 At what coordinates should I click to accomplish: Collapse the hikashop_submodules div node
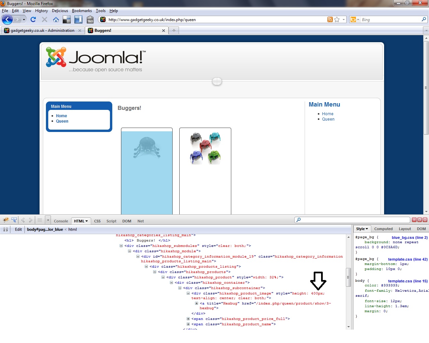(121, 246)
